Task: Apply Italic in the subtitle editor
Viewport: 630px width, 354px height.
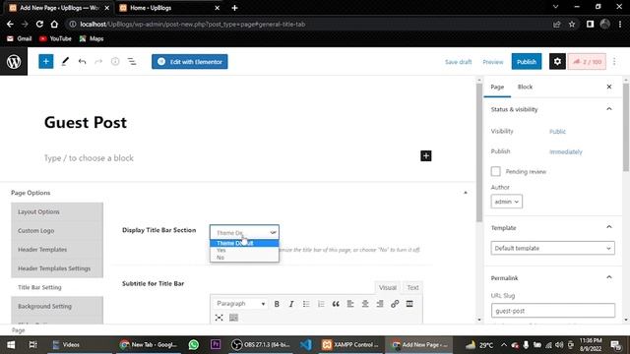Action: [291, 304]
